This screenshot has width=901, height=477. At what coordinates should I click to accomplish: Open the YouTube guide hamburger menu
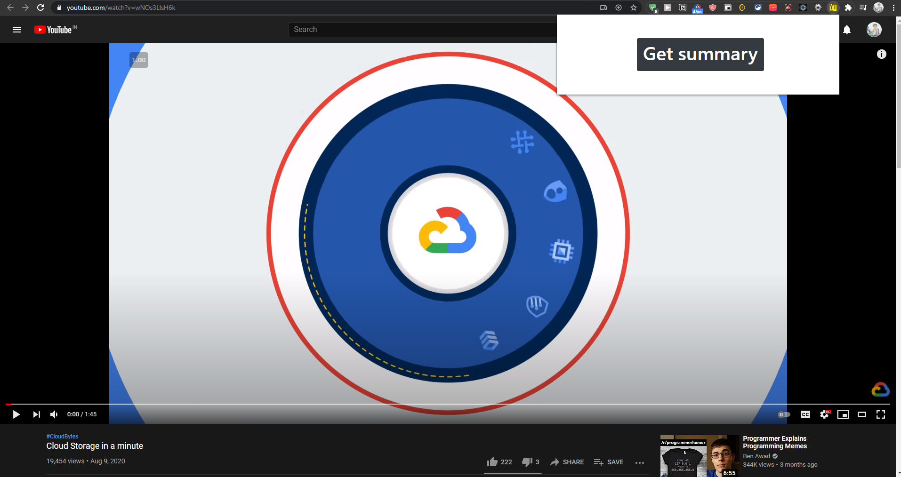point(17,30)
